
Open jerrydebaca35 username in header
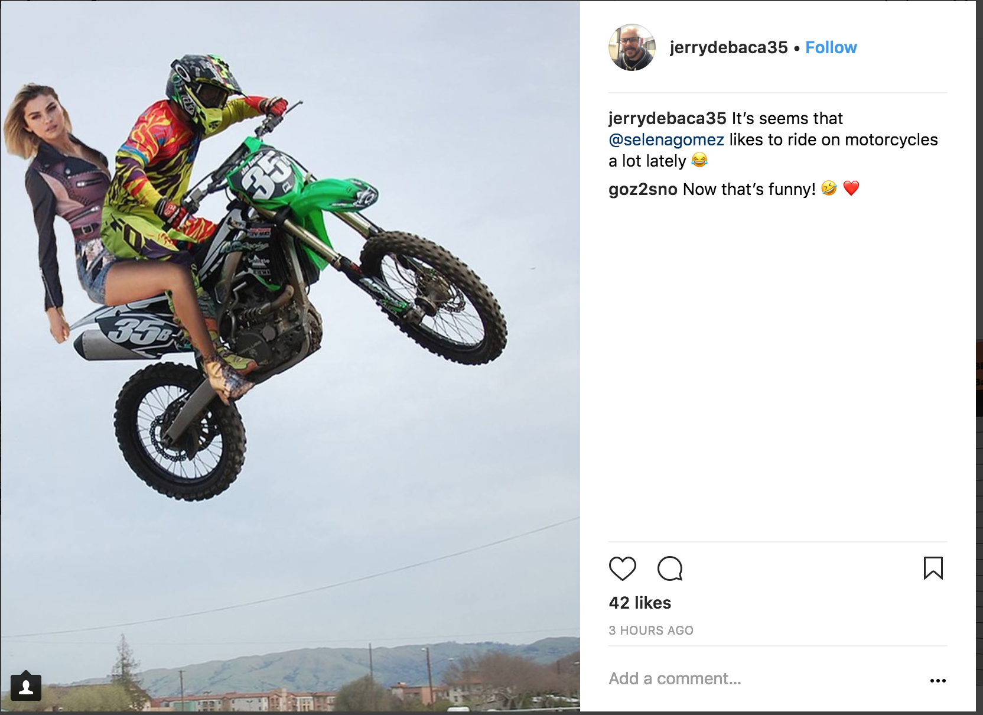pyautogui.click(x=728, y=47)
